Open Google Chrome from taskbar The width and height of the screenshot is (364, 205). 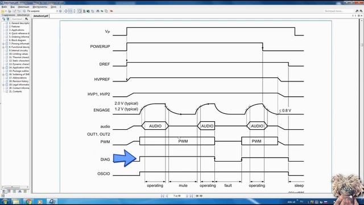[x=28, y=202]
